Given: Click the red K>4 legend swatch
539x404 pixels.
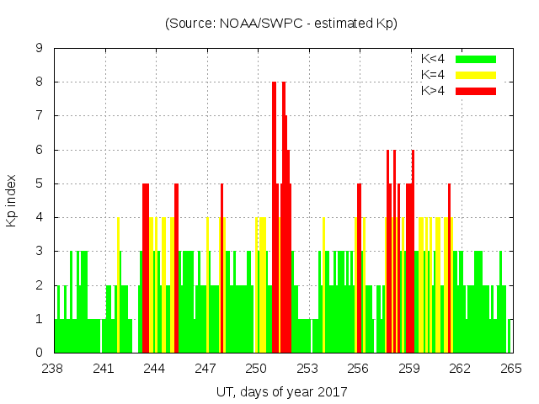Looking at the screenshot, I should (476, 90).
